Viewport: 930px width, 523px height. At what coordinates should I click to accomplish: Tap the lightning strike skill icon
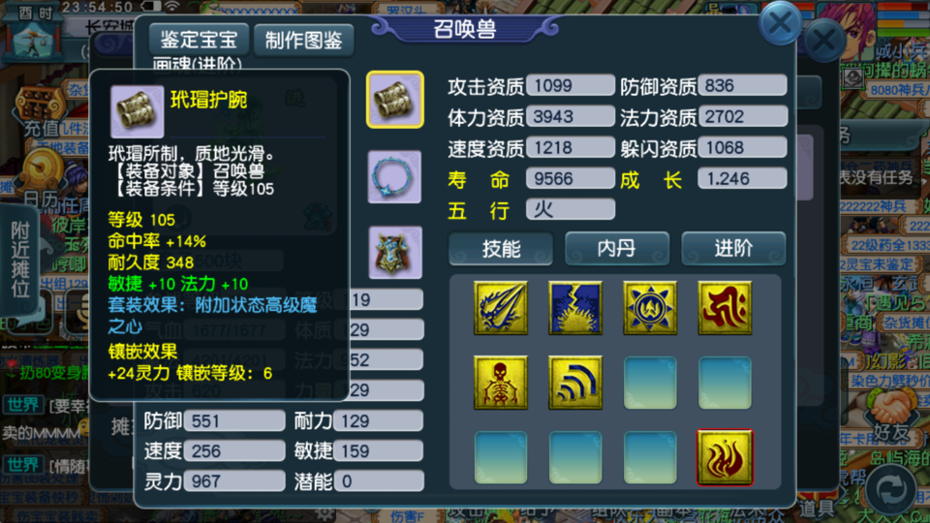coord(575,308)
